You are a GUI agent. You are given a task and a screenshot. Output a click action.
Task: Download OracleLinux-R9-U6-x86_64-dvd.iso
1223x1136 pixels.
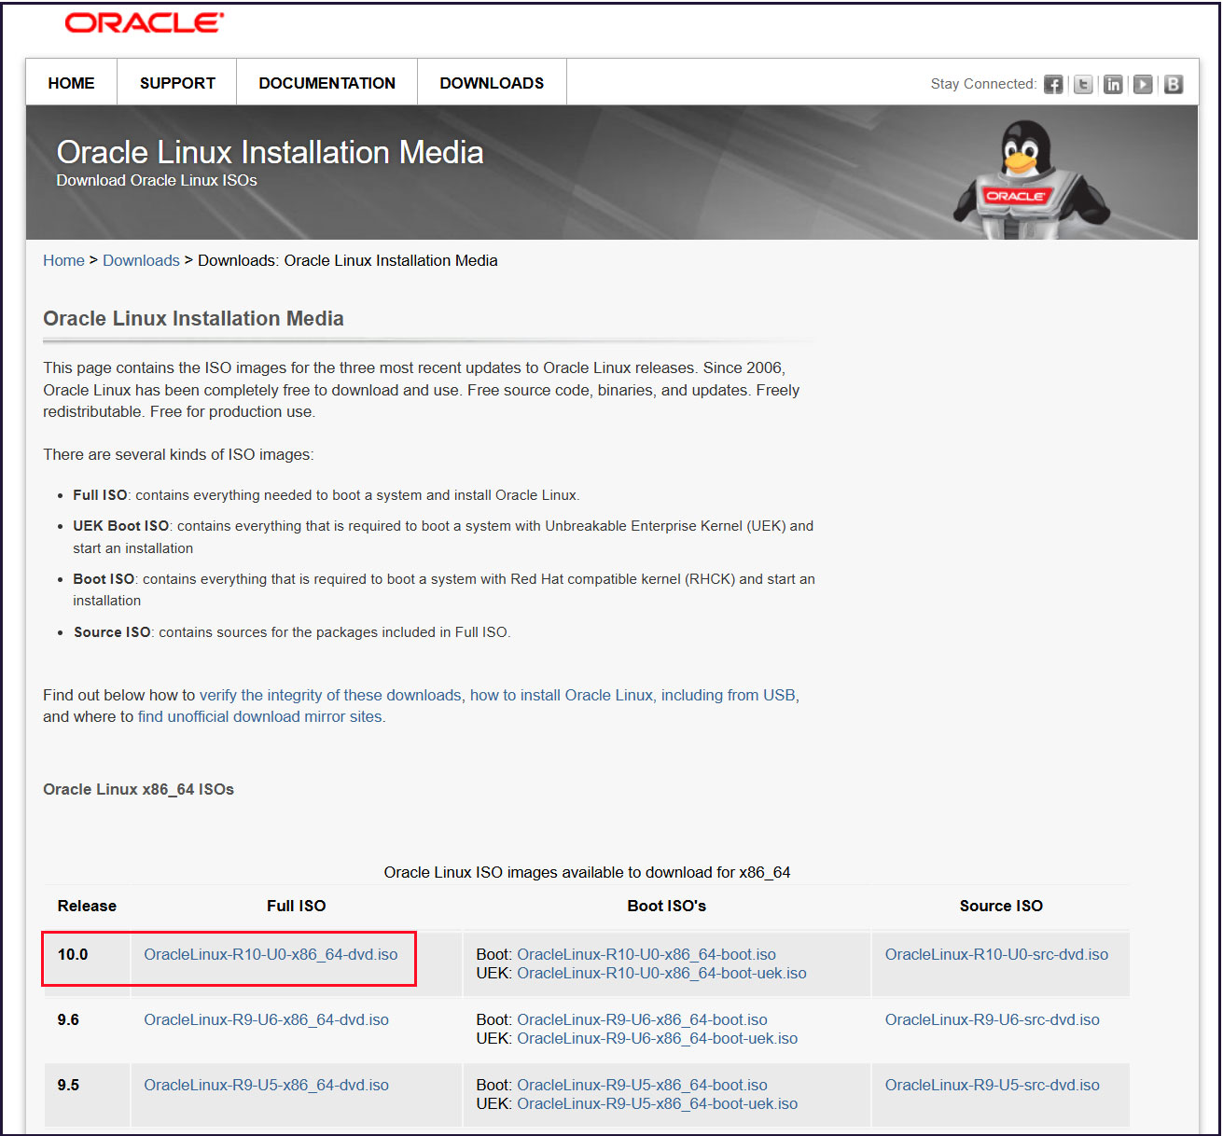click(x=266, y=1019)
